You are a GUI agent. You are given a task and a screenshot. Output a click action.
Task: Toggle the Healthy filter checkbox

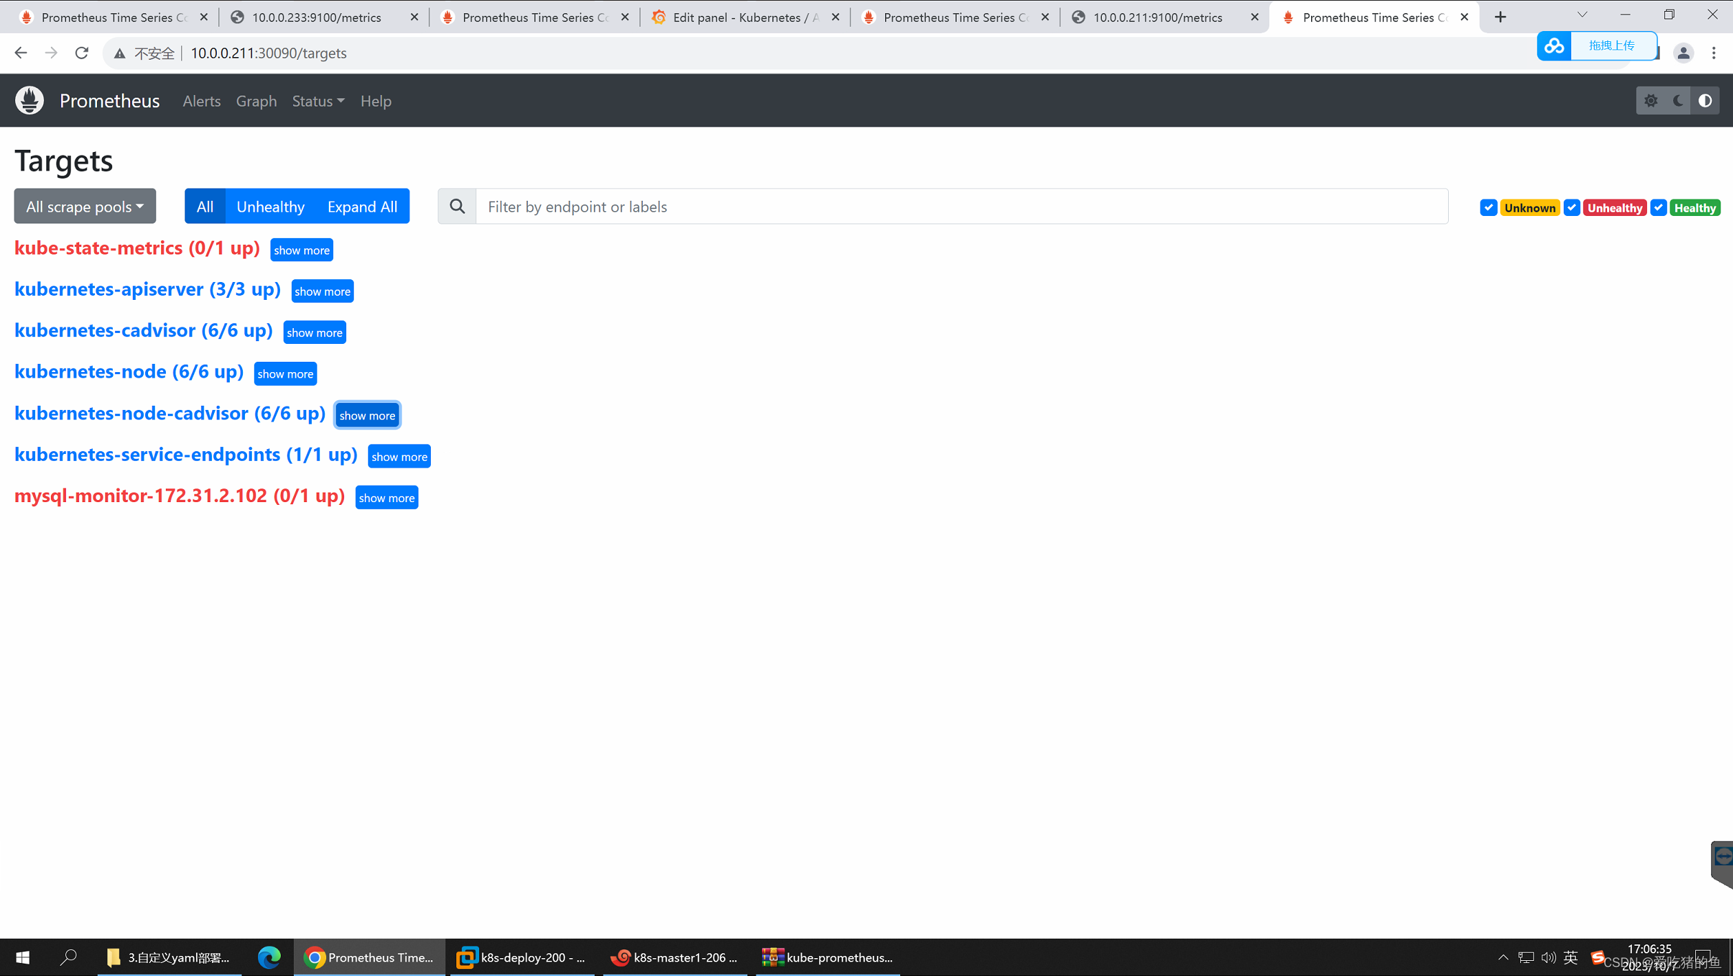point(1658,208)
